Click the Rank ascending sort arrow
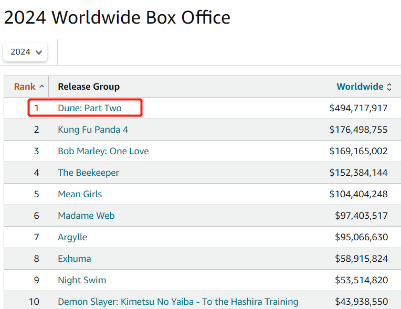Image resolution: width=401 pixels, height=309 pixels. coord(41,87)
